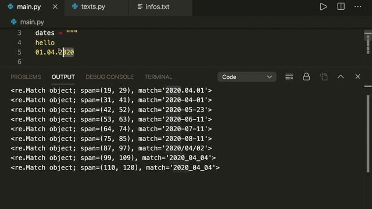This screenshot has width=372, height=209.
Task: Click the texts.py Python file icon
Action: (x=75, y=6)
